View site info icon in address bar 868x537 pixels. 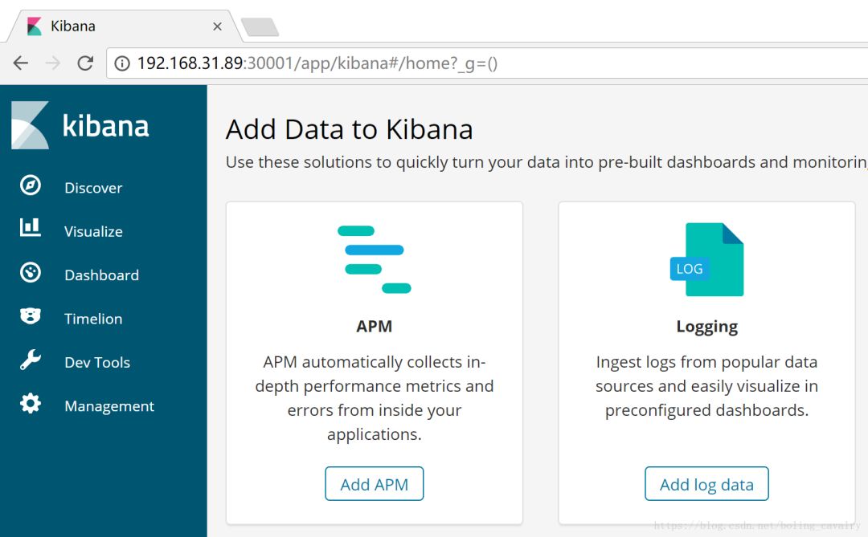coord(122,63)
